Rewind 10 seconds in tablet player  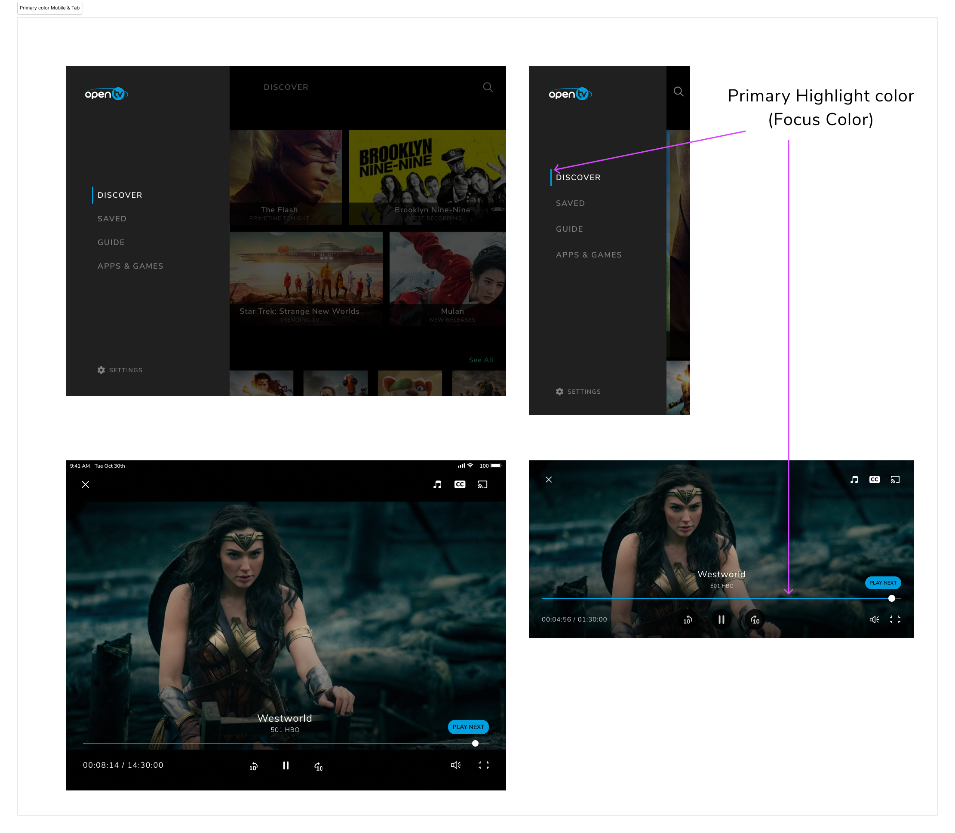(253, 766)
